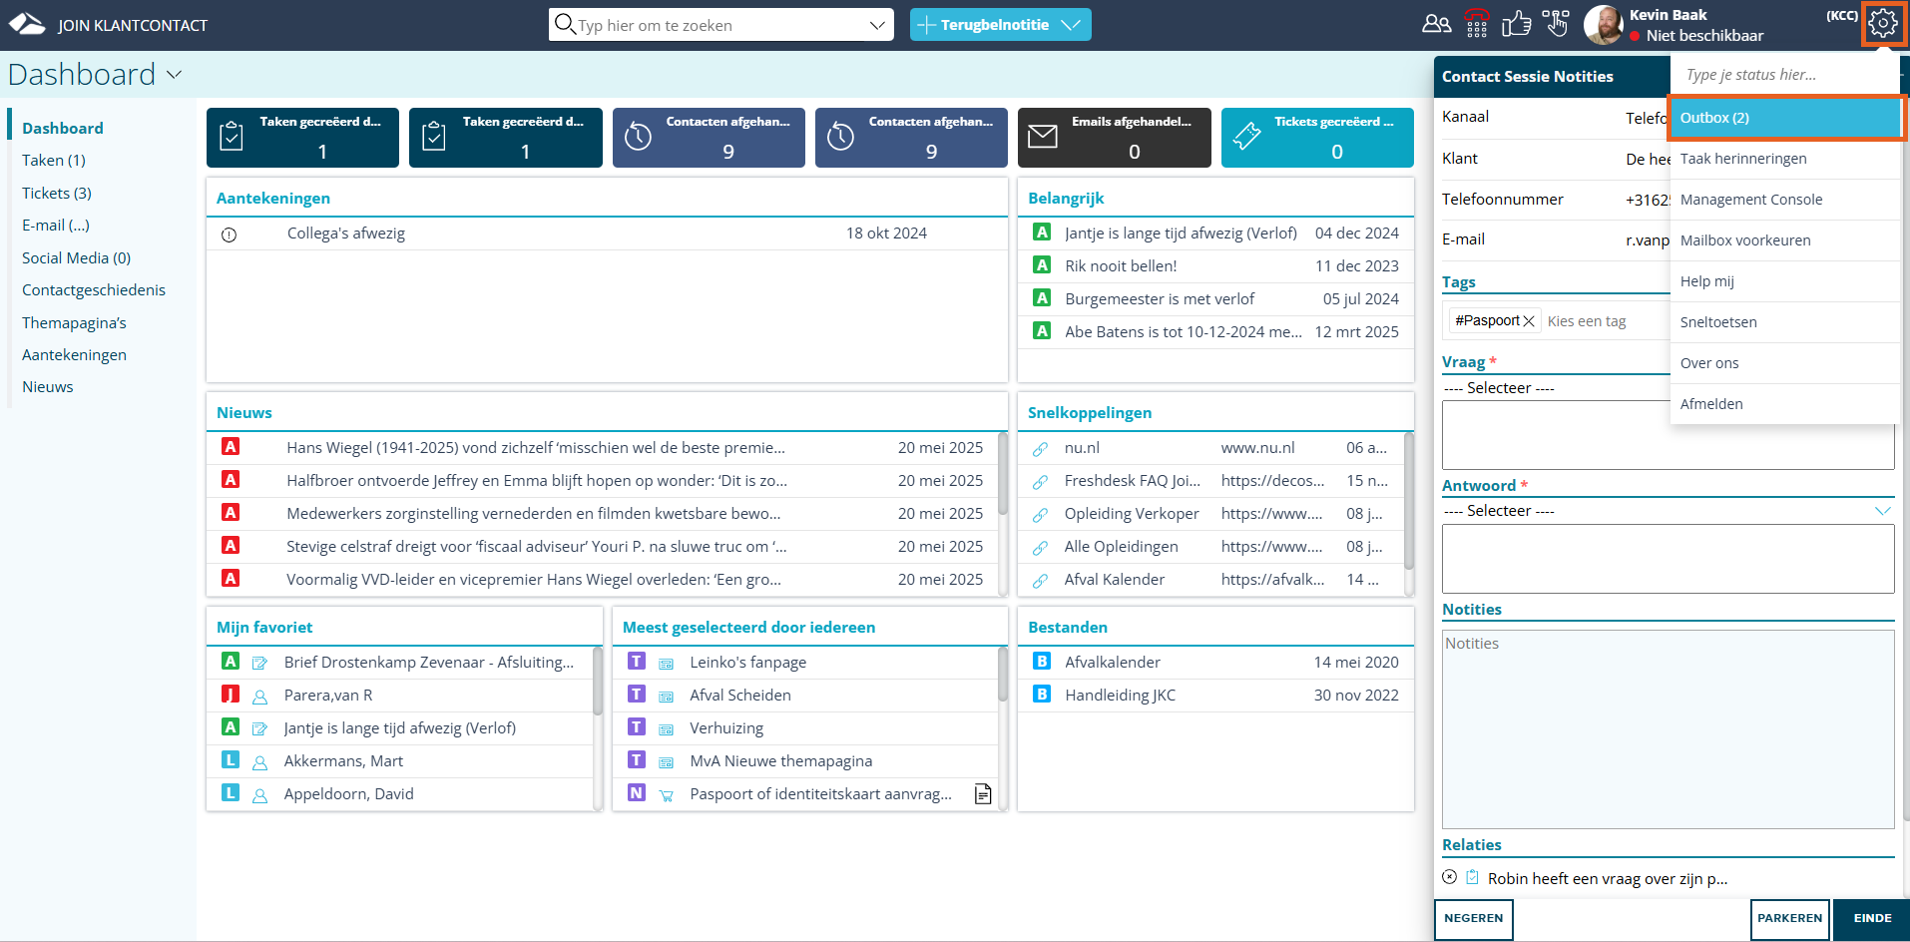Click the first Contacten afgehandeld clock icon
Viewport: 1910px width, 942px height.
pyautogui.click(x=638, y=137)
